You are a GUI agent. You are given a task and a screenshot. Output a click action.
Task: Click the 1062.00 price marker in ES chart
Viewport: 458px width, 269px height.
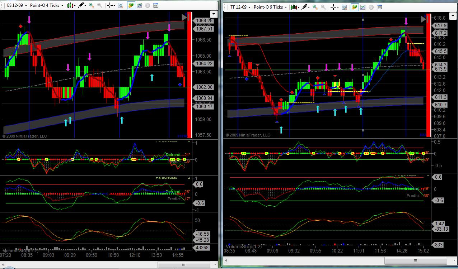[204, 87]
